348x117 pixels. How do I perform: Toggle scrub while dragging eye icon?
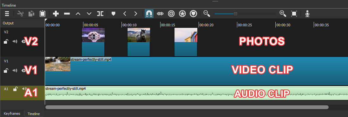click(160, 14)
